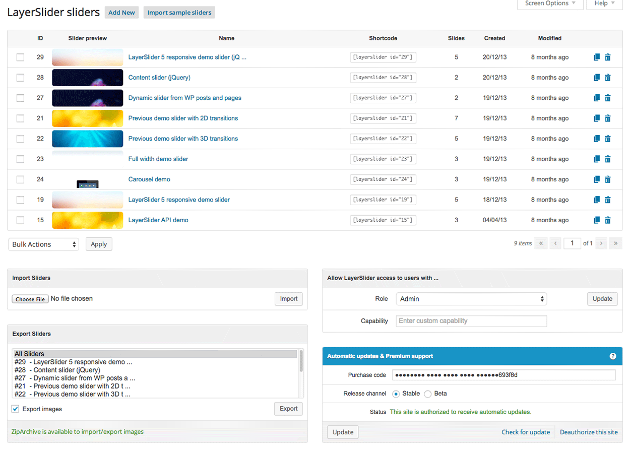Duplicate the Dynamic slider from WP posts
Screen dimensions: 630x449
click(597, 98)
